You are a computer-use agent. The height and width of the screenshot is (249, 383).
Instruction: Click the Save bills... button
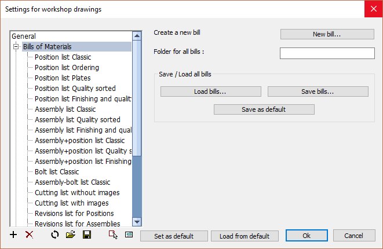tap(318, 91)
